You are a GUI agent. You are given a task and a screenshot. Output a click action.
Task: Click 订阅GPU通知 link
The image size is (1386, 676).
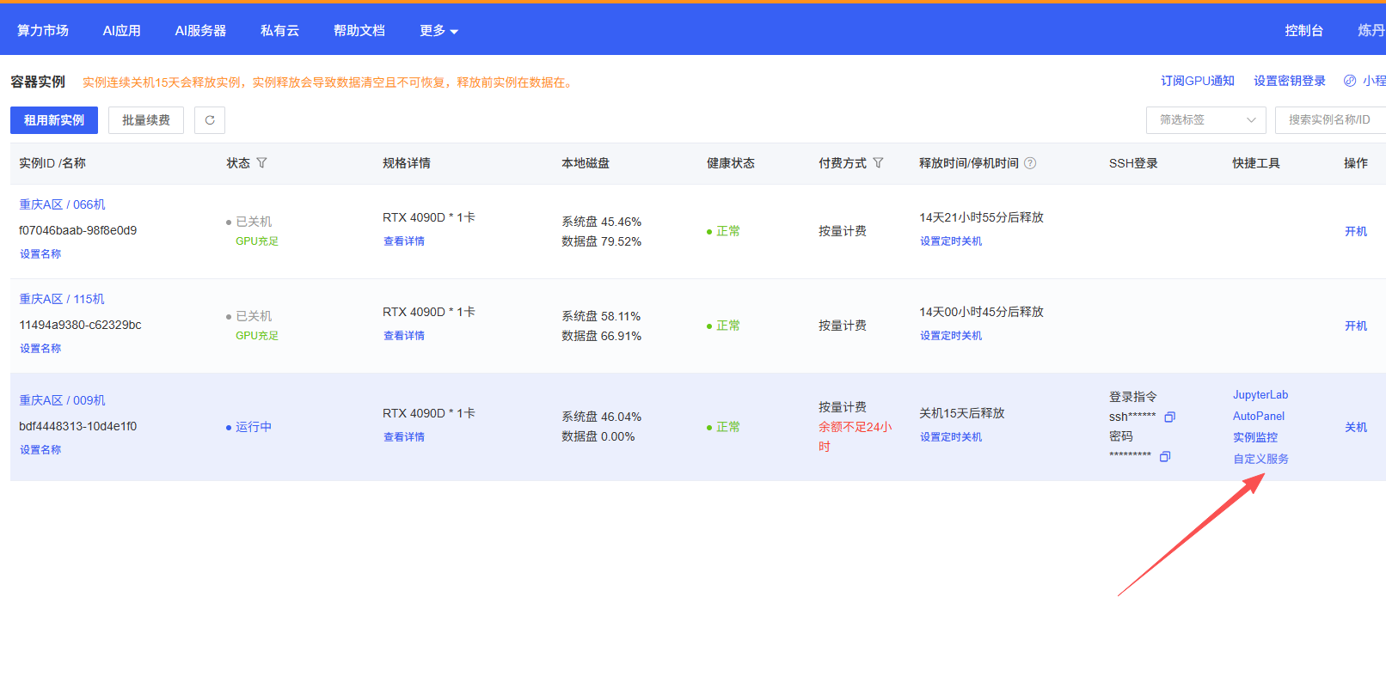pyautogui.click(x=1197, y=81)
